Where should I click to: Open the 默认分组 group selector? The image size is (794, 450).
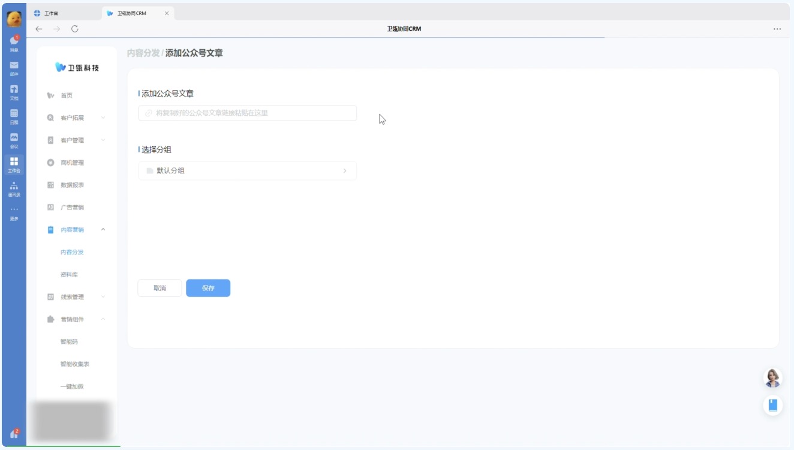[247, 171]
